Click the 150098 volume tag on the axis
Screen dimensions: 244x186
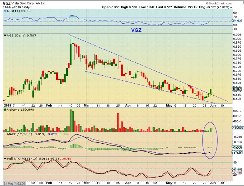[238, 128]
